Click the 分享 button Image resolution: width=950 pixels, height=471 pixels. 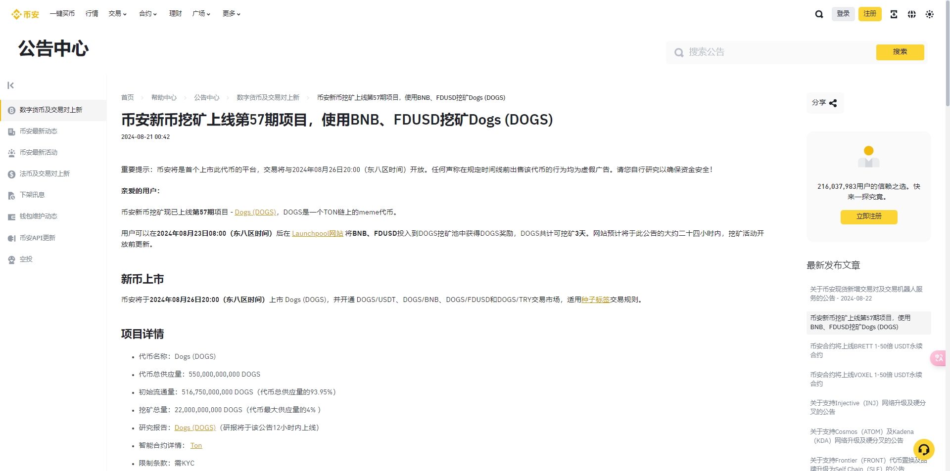pos(825,103)
